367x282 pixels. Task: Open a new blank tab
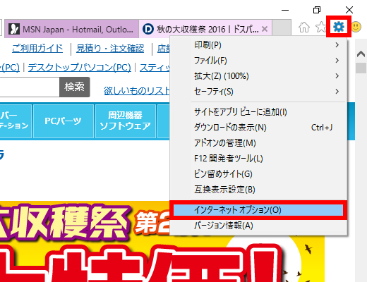point(282,27)
